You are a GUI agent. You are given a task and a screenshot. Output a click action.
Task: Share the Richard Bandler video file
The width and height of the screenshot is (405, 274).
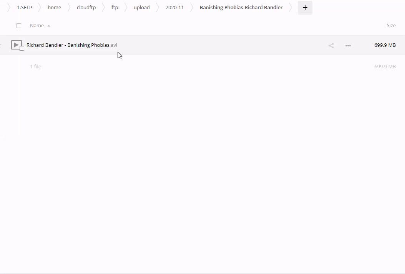pos(331,45)
